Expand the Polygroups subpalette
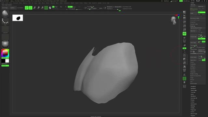This screenshot has height=117, width=208. (193, 110)
